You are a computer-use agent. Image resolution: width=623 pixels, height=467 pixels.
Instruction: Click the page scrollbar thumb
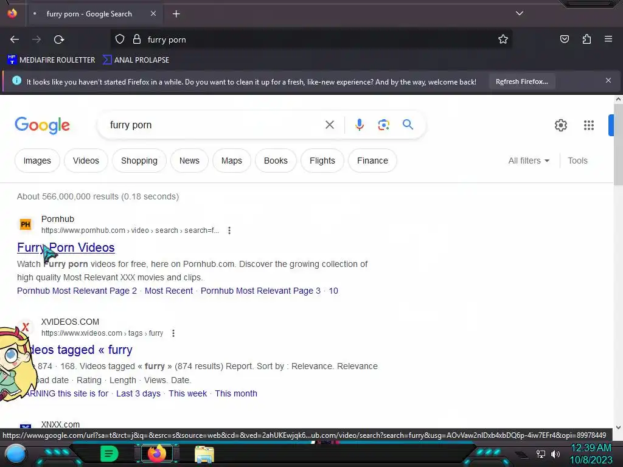(618, 144)
